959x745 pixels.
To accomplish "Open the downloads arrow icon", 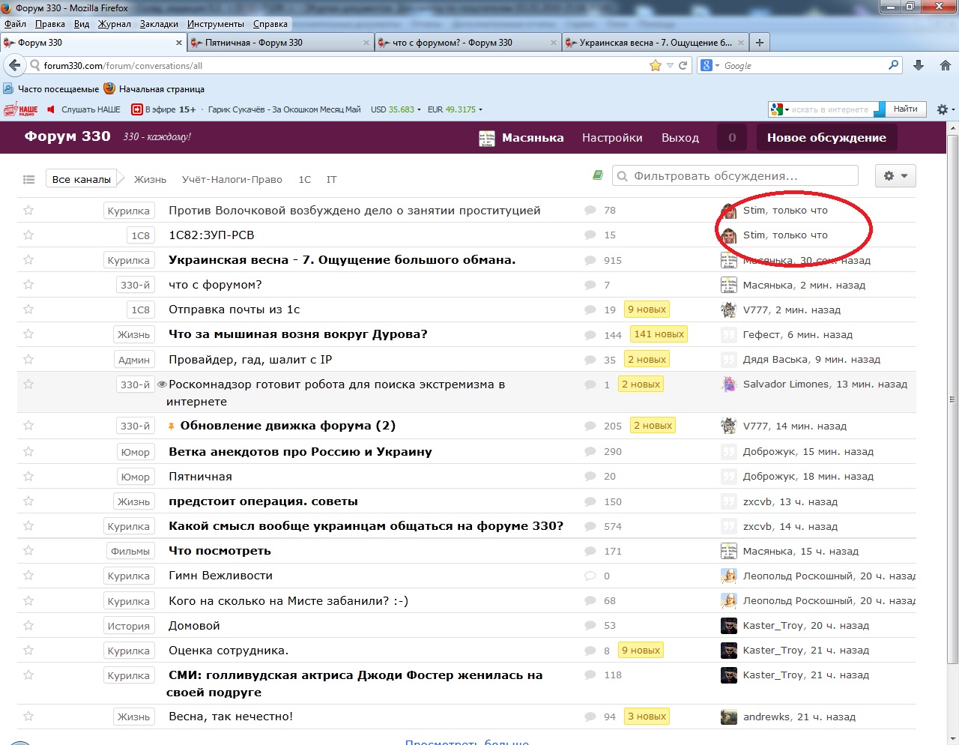I will tap(919, 65).
